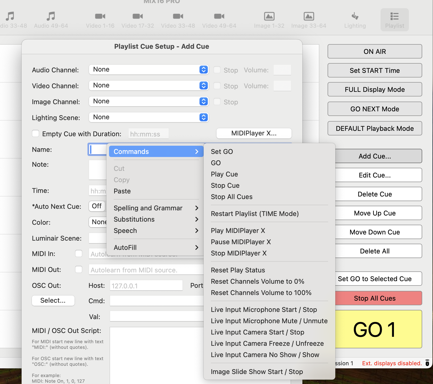Choose Paste from the context menu

click(x=156, y=191)
